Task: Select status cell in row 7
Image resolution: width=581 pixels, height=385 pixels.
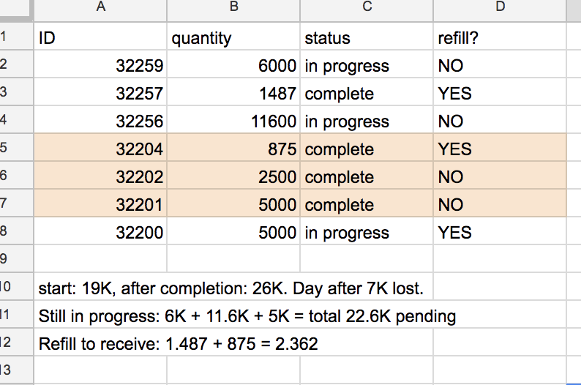Action: 367,203
